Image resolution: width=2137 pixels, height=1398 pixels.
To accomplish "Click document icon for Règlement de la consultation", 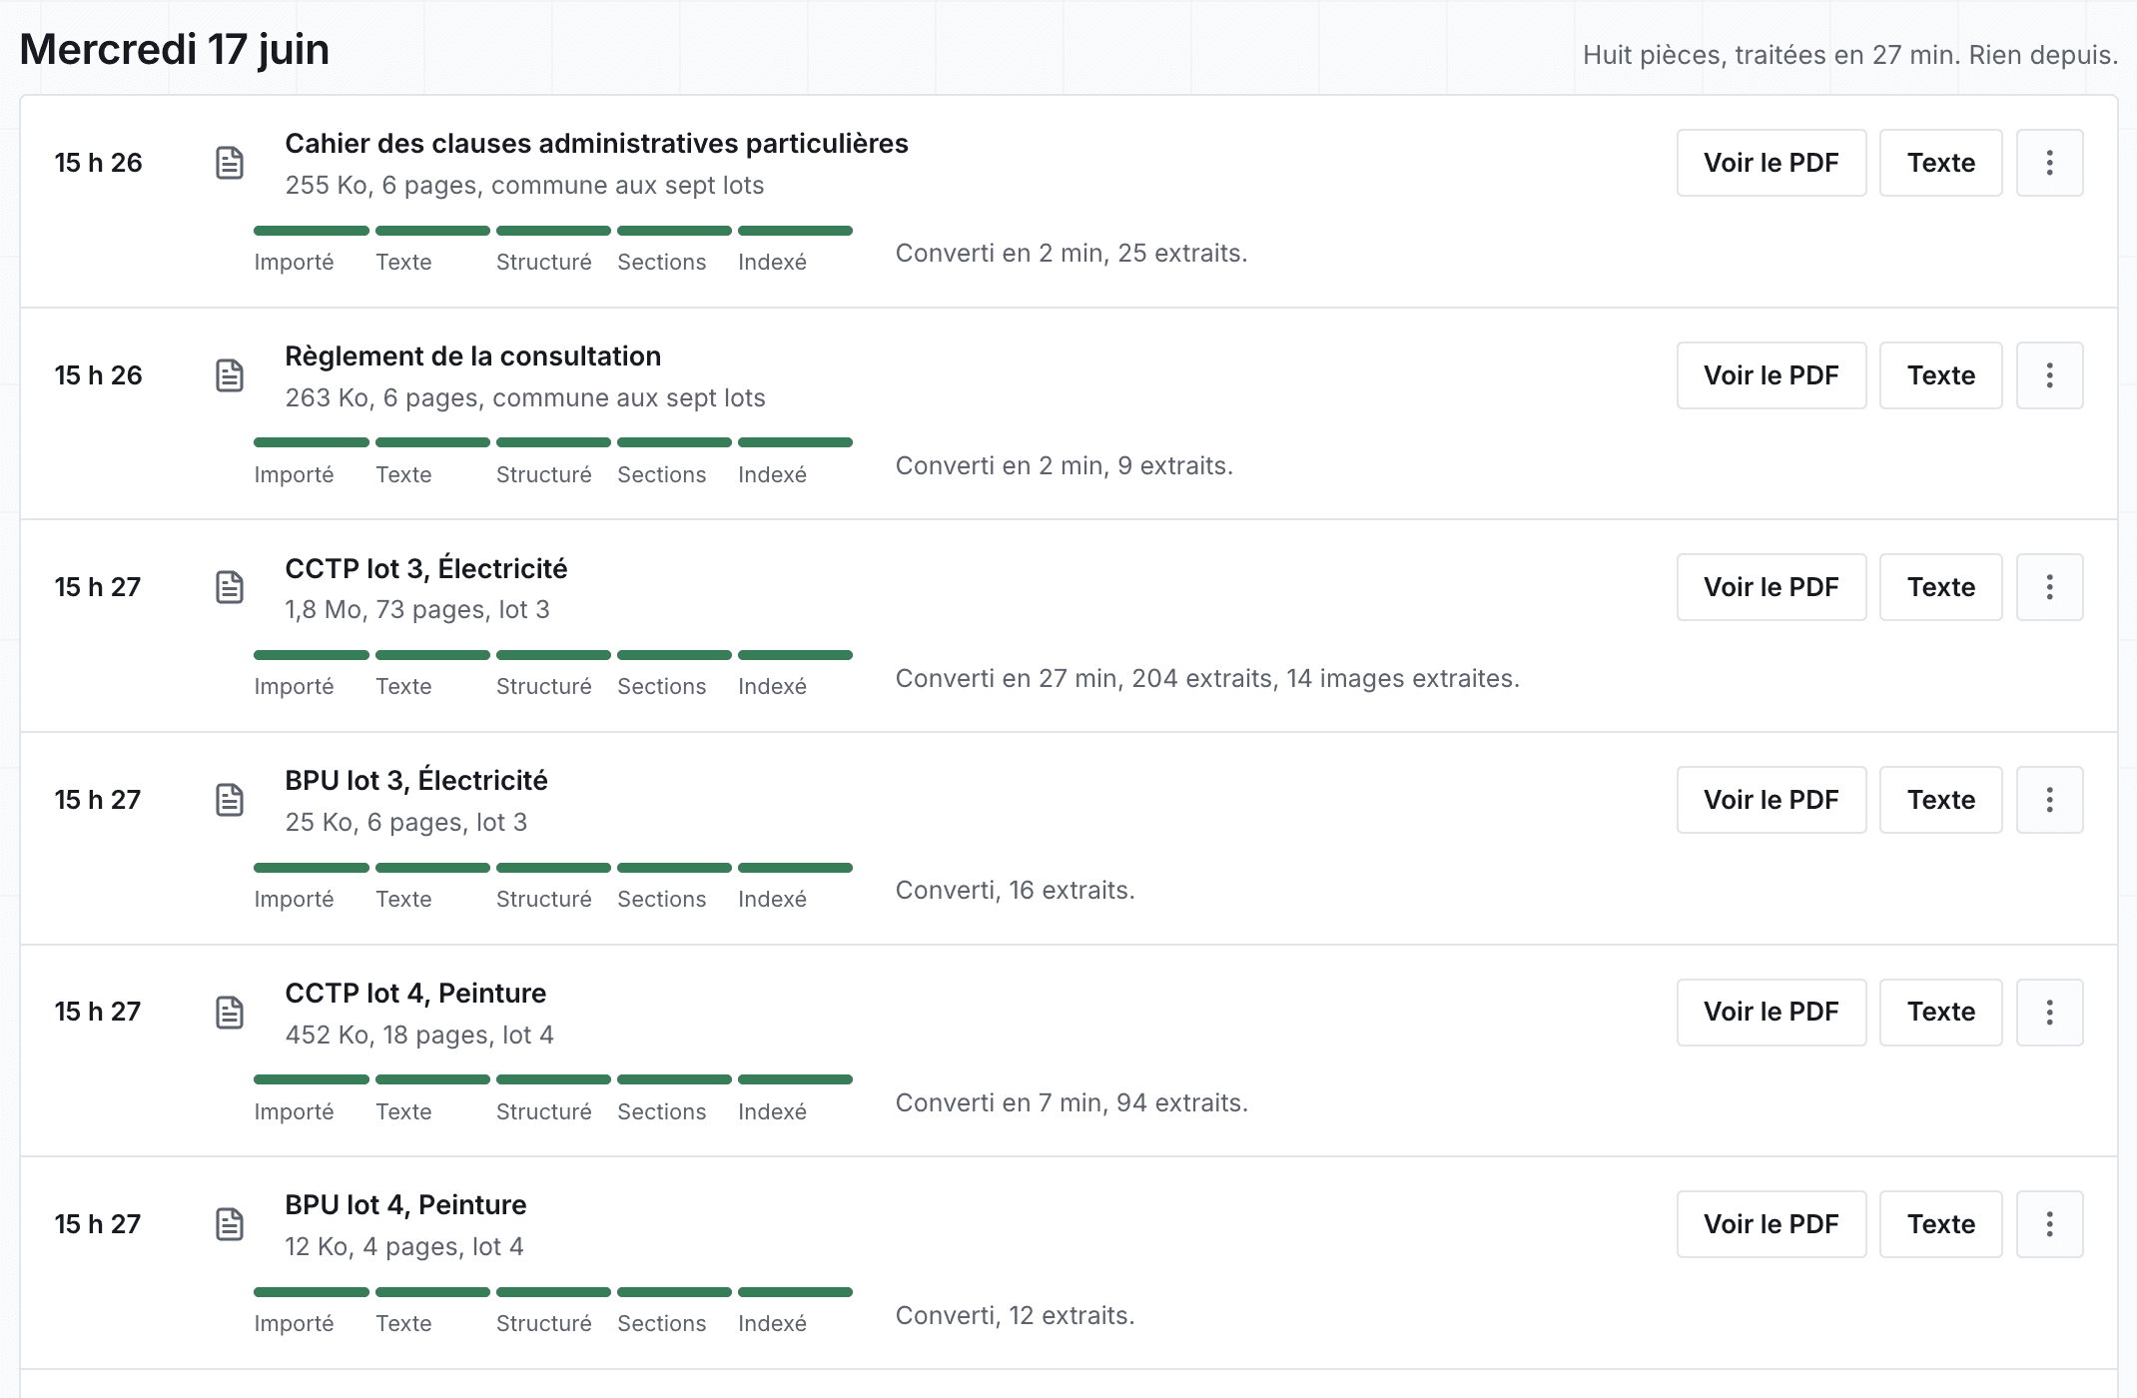I will [x=230, y=375].
